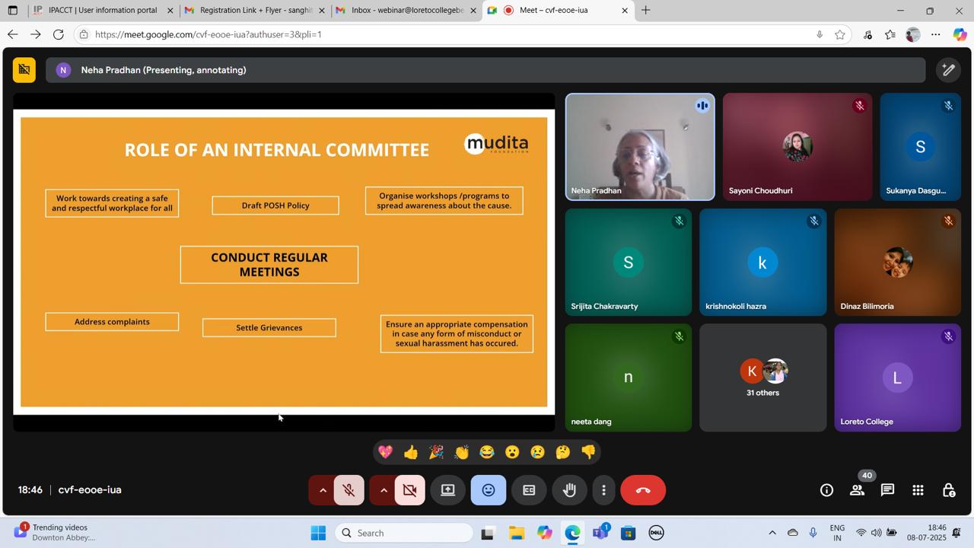Turn on closed captions

pyautogui.click(x=529, y=490)
